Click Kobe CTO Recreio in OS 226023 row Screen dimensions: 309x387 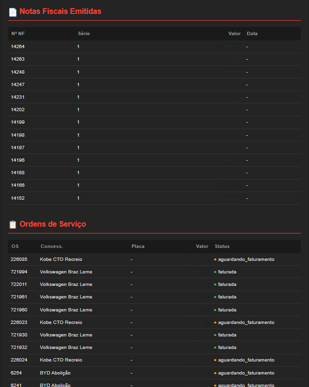pyautogui.click(x=61, y=322)
